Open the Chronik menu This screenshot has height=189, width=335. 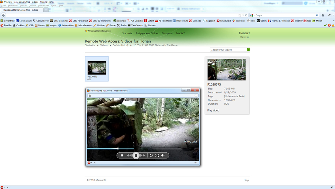click(32, 6)
